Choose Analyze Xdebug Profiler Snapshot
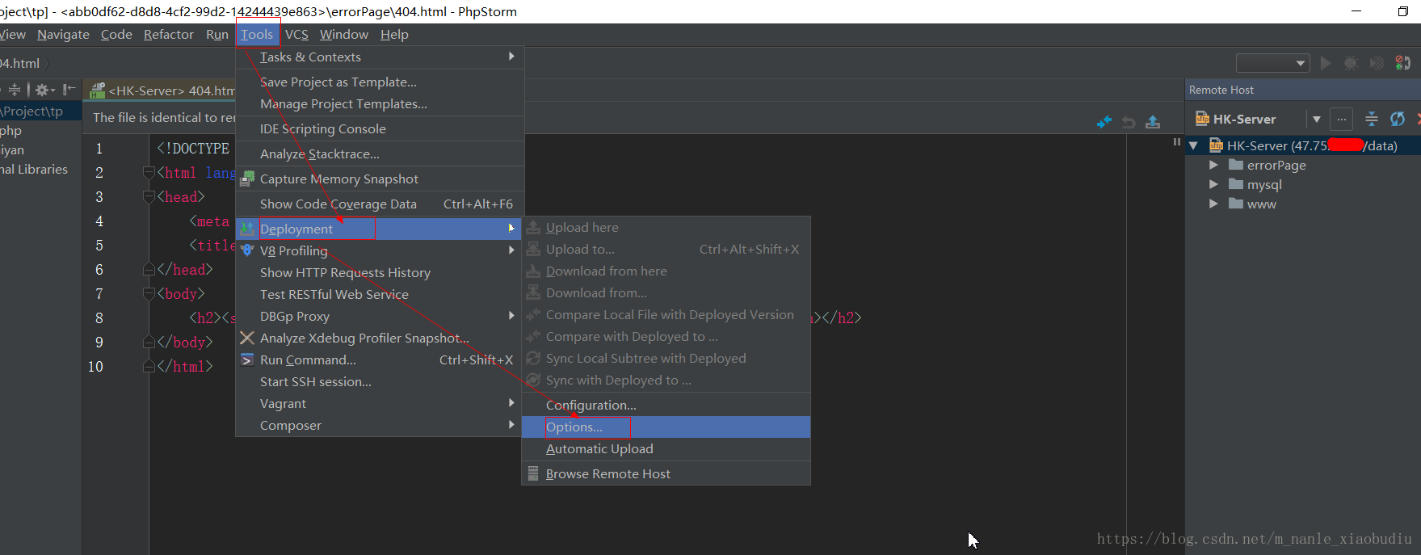Screen dimensions: 1421x555 (x=380, y=338)
